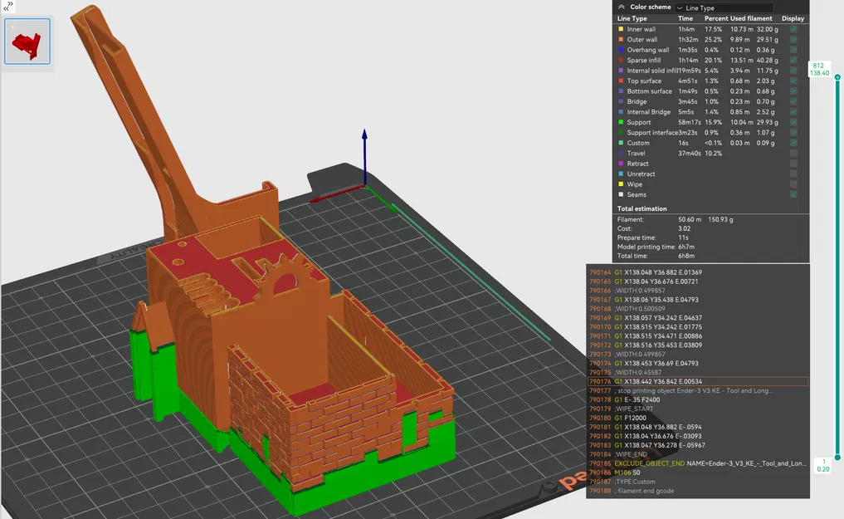The height and width of the screenshot is (519, 844).
Task: Click the Display column header
Action: [793, 18]
